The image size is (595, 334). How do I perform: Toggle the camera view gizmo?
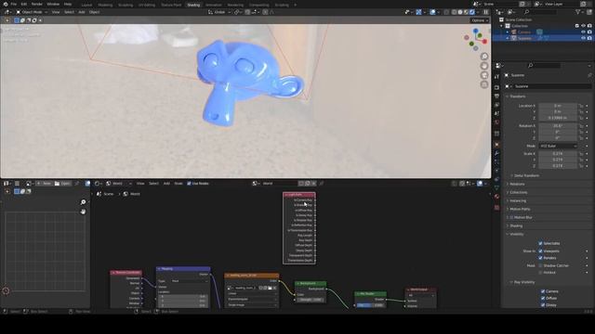484,75
